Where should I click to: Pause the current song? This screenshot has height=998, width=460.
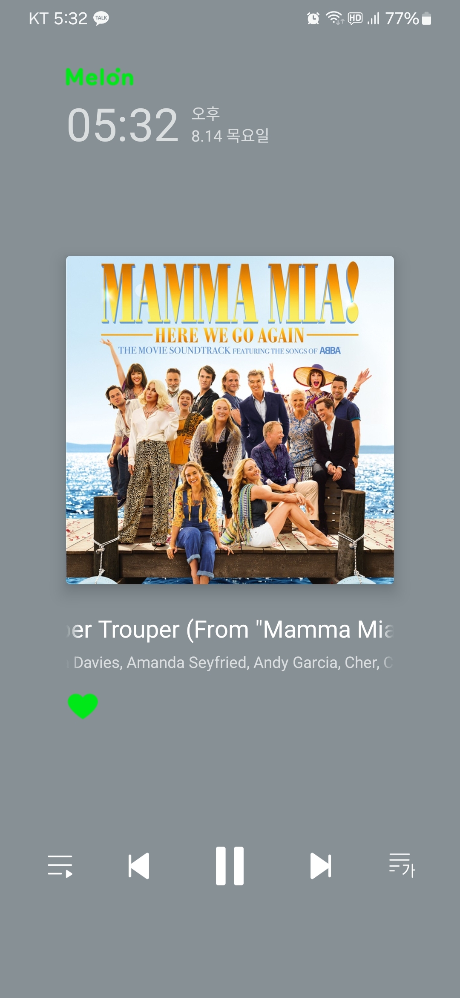(x=230, y=866)
